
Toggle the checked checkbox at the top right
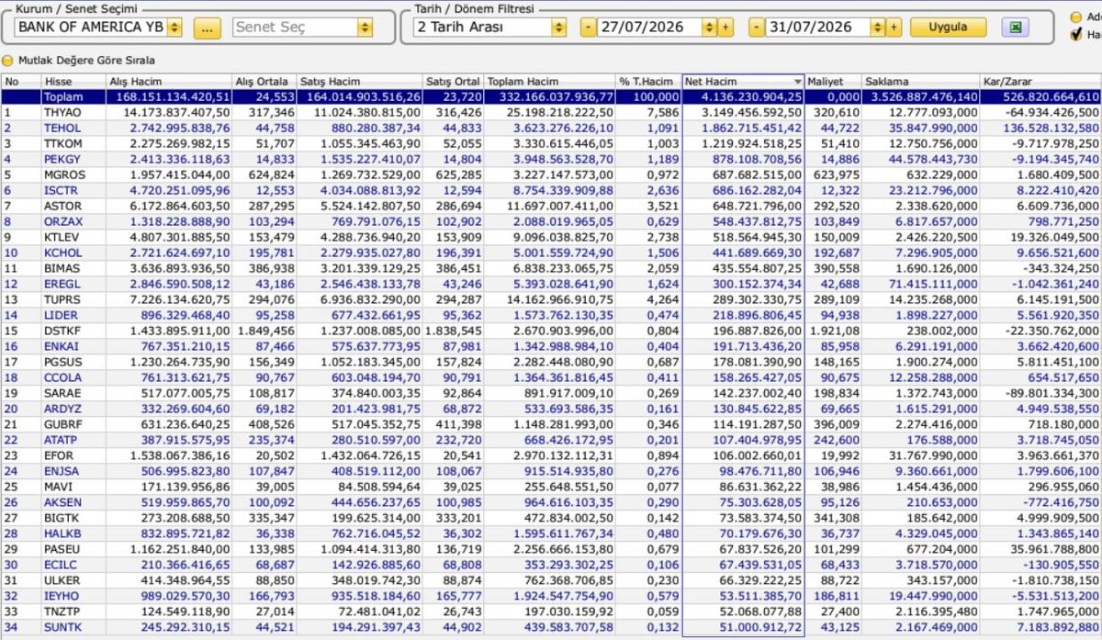(1076, 35)
